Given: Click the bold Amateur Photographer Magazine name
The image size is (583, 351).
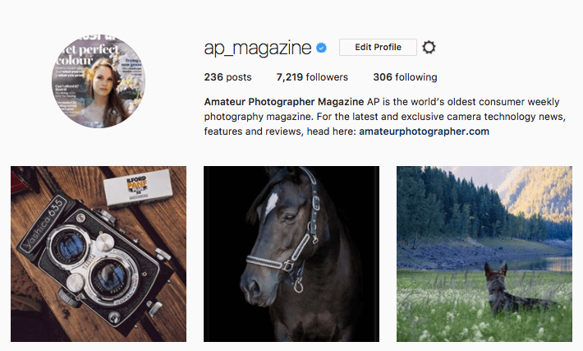Looking at the screenshot, I should tap(284, 102).
